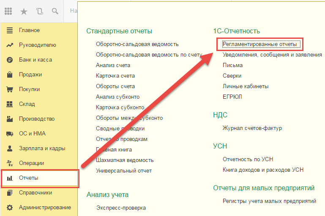Go to Руководителю section
This screenshot has height=216, width=325.
point(37,45)
